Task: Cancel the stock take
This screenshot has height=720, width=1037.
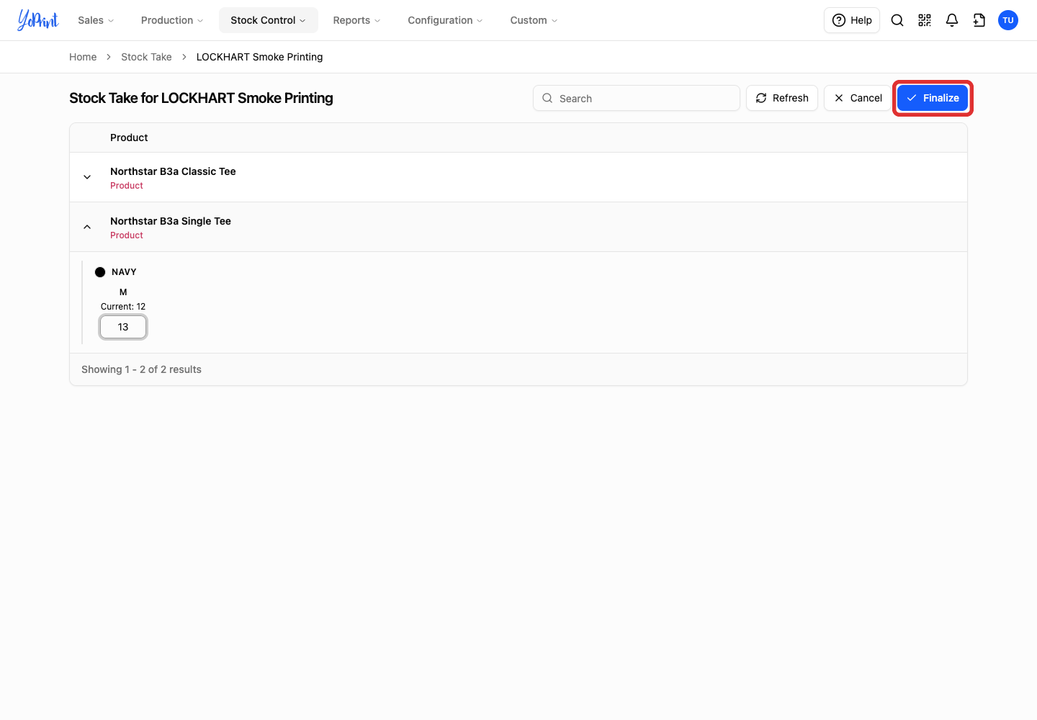Action: 858,98
